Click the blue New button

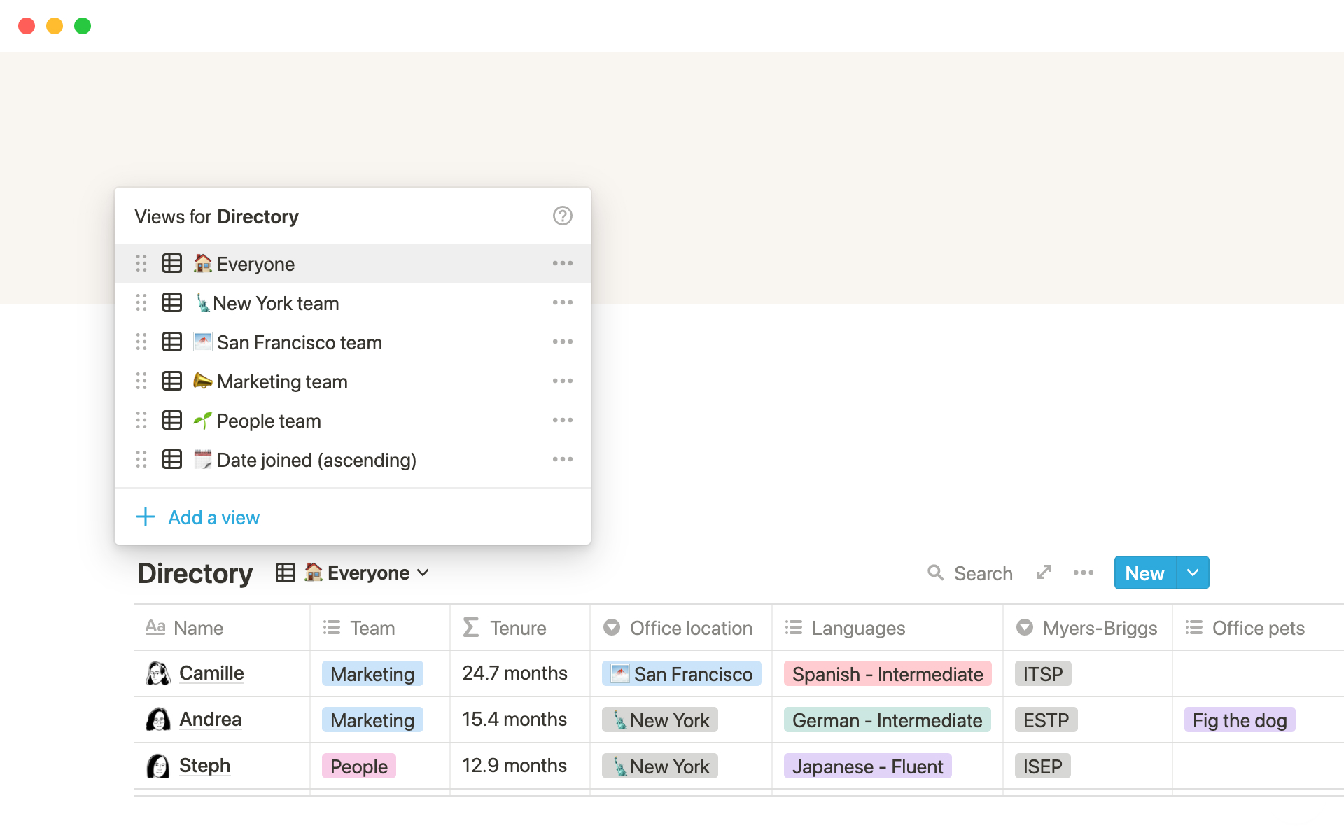coord(1144,573)
